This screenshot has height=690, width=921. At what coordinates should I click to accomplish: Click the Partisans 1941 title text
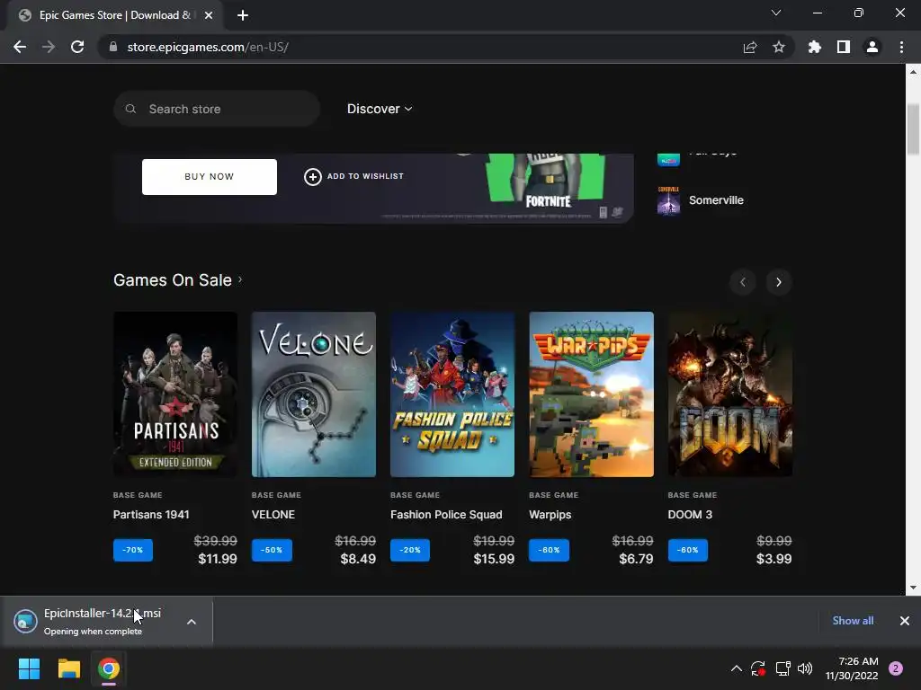click(151, 515)
